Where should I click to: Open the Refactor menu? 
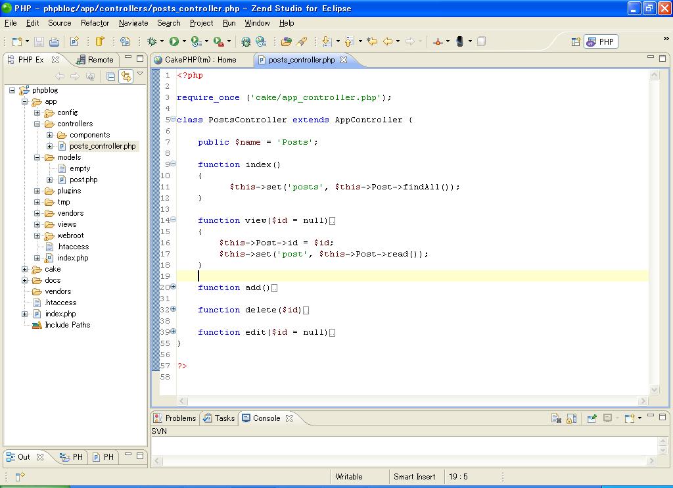(x=95, y=23)
